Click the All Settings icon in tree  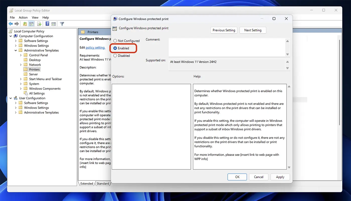coord(26,93)
